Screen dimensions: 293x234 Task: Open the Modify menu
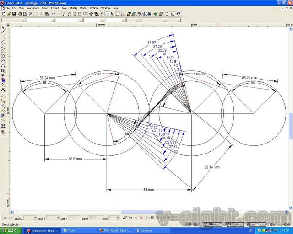click(74, 8)
